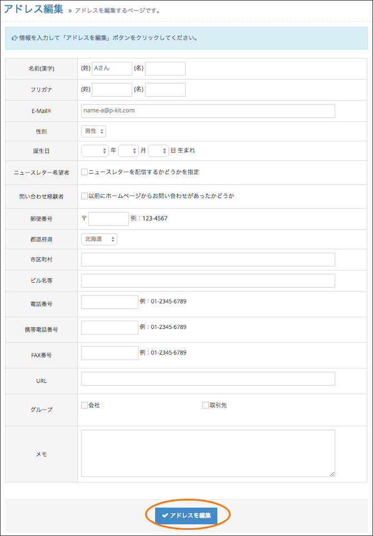This screenshot has width=373, height=536.
Task: Open the birth day dropdown before 日
Action: click(158, 151)
